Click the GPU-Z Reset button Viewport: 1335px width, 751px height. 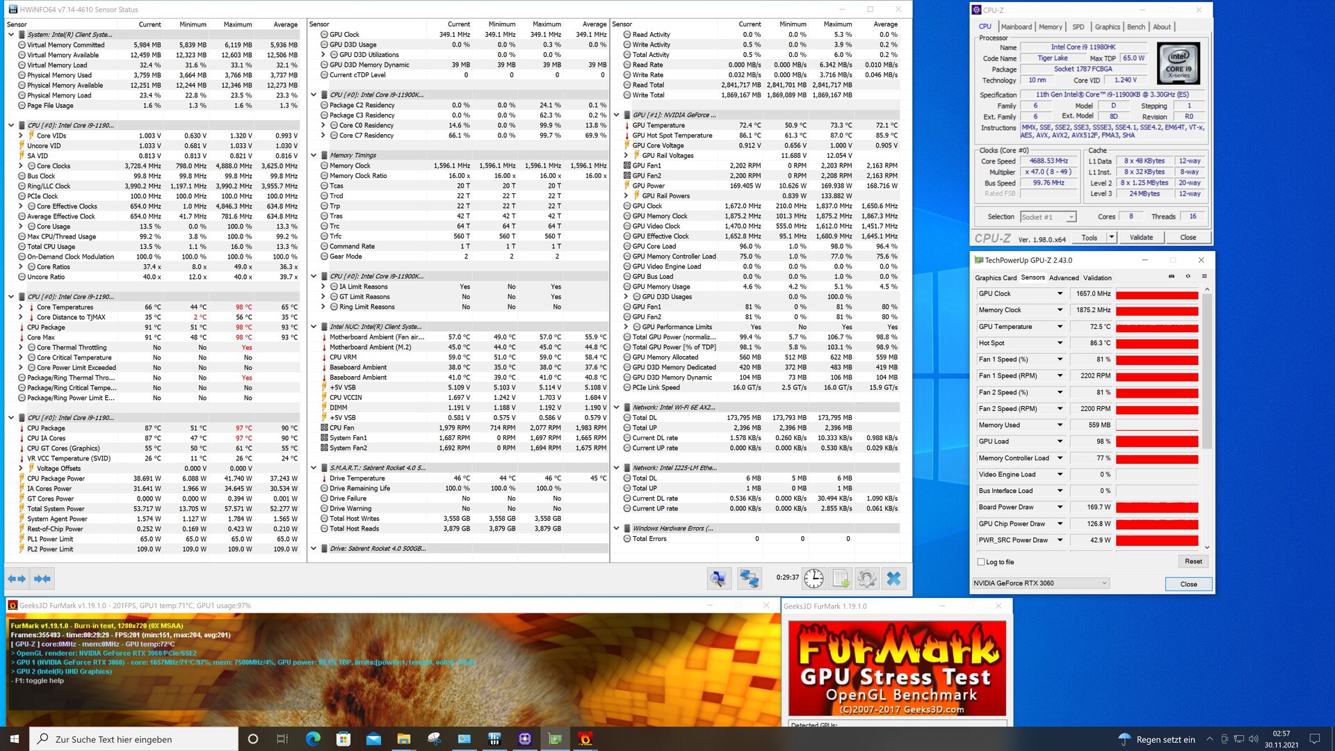pyautogui.click(x=1193, y=561)
